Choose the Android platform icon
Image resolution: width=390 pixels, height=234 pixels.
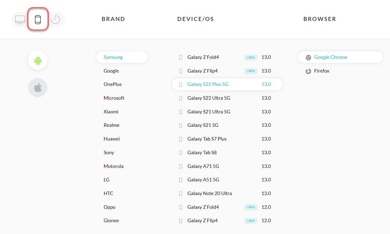[38, 60]
